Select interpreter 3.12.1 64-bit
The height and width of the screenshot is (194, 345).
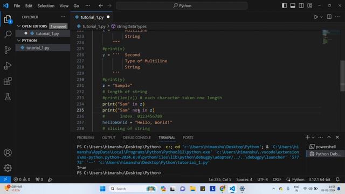click(x=319, y=179)
